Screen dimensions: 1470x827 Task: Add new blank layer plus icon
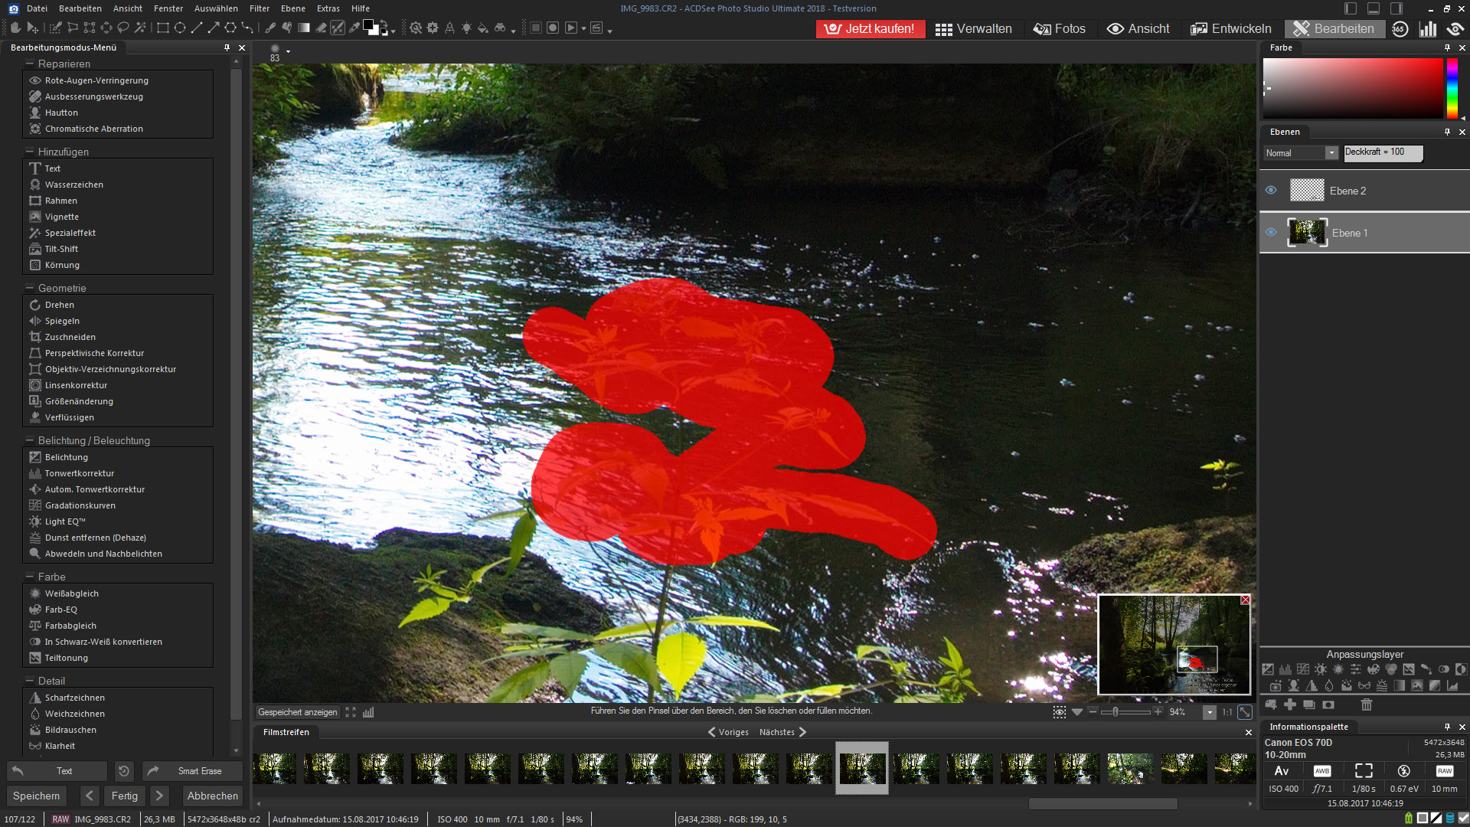pos(1290,704)
